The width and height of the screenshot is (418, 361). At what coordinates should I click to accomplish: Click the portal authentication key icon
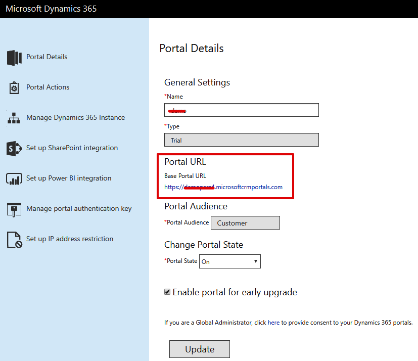click(14, 209)
